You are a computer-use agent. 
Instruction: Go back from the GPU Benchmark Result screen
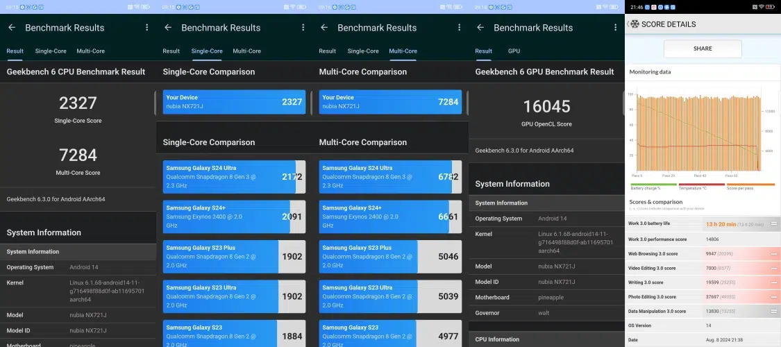pos(480,27)
